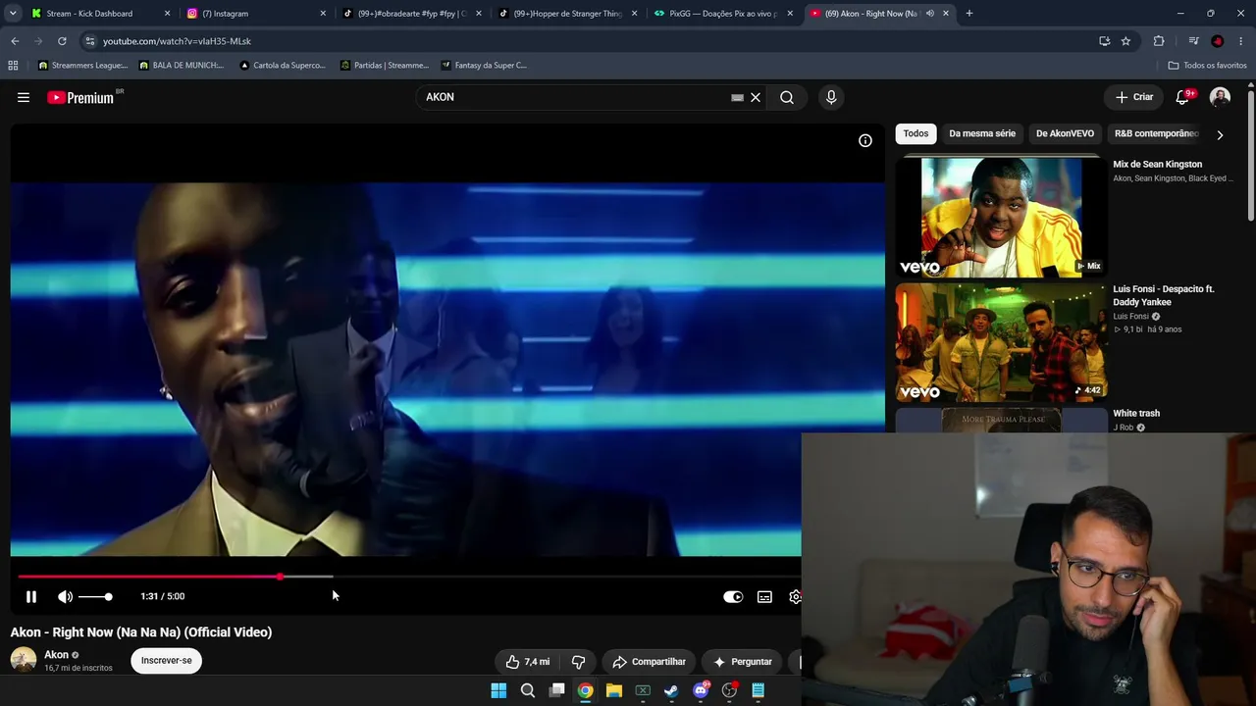The image size is (1256, 706).
Task: Select the Da mesma série chip
Action: [982, 133]
